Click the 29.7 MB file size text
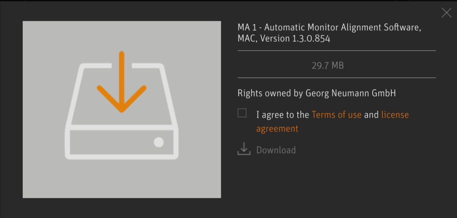 click(328, 66)
